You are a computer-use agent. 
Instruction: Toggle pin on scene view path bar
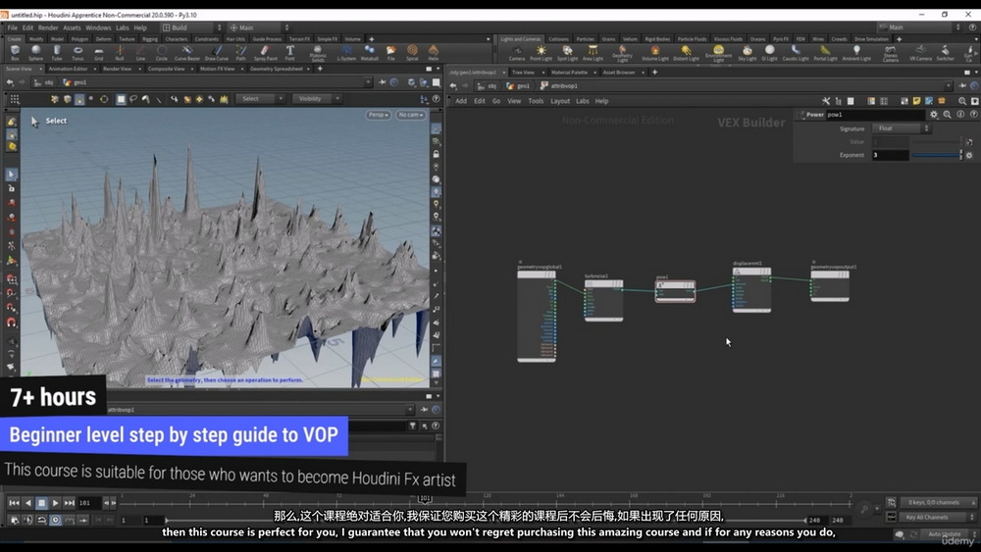[x=382, y=82]
